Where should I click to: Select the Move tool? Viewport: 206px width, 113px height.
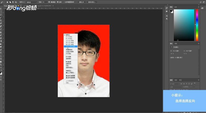(x=1, y=9)
